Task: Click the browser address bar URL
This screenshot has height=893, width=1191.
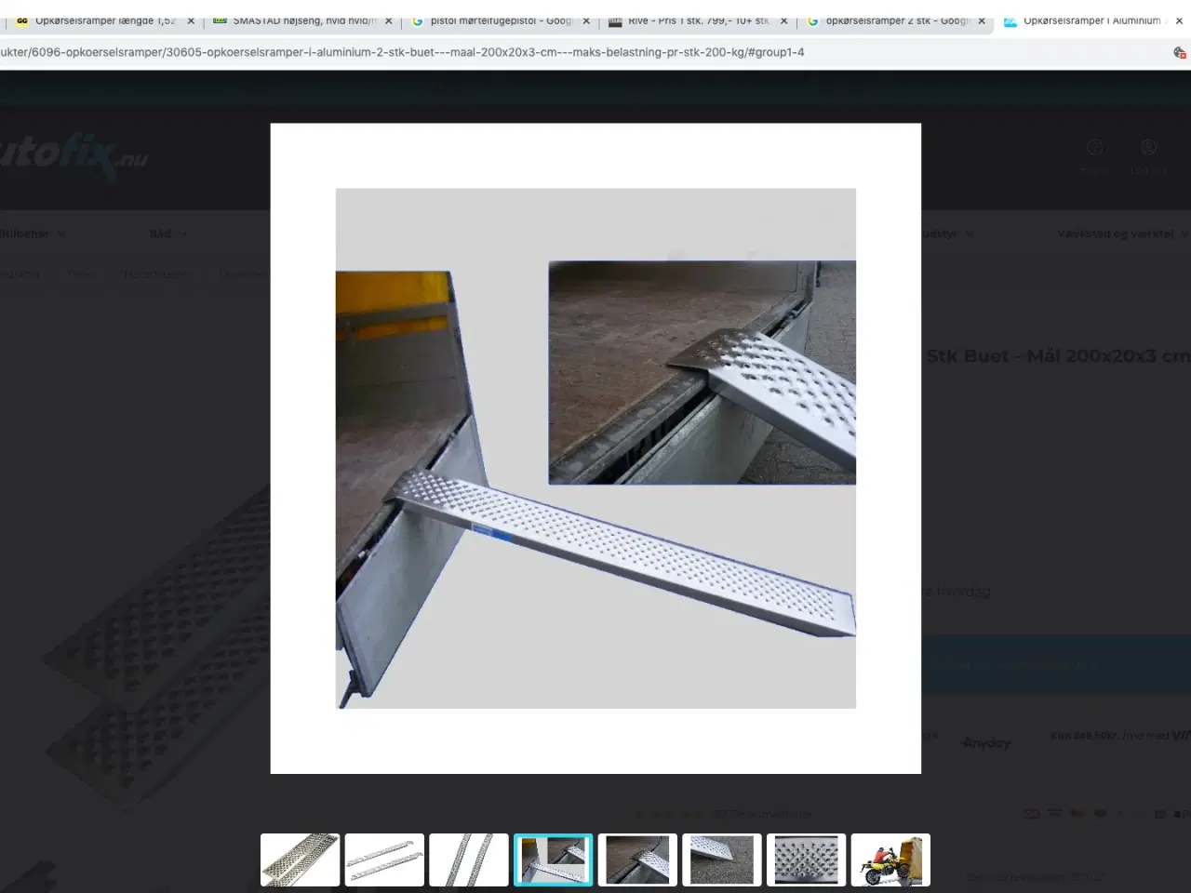Action: pyautogui.click(x=400, y=52)
